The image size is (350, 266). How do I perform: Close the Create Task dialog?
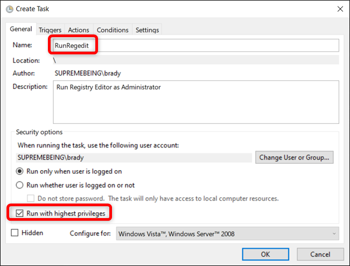[x=340, y=9]
